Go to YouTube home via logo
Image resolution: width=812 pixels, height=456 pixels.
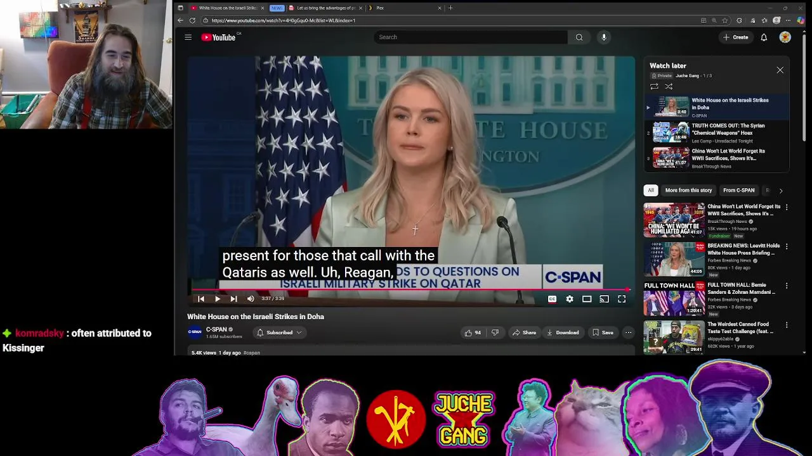[218, 37]
